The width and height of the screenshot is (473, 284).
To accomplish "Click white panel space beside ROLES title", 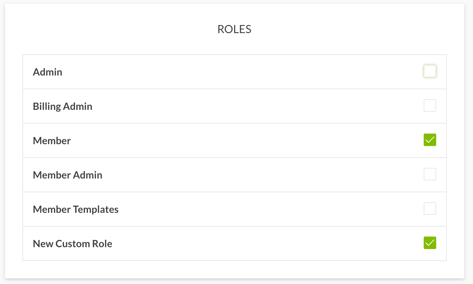I will point(343,29).
